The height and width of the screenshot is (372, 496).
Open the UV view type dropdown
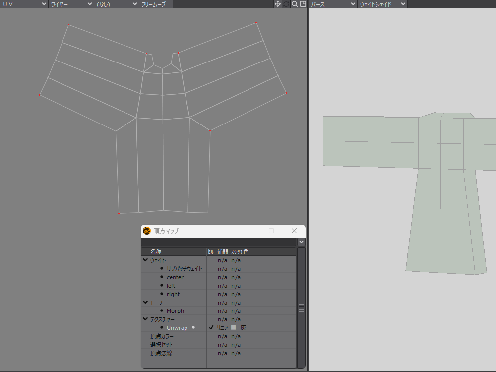click(24, 4)
